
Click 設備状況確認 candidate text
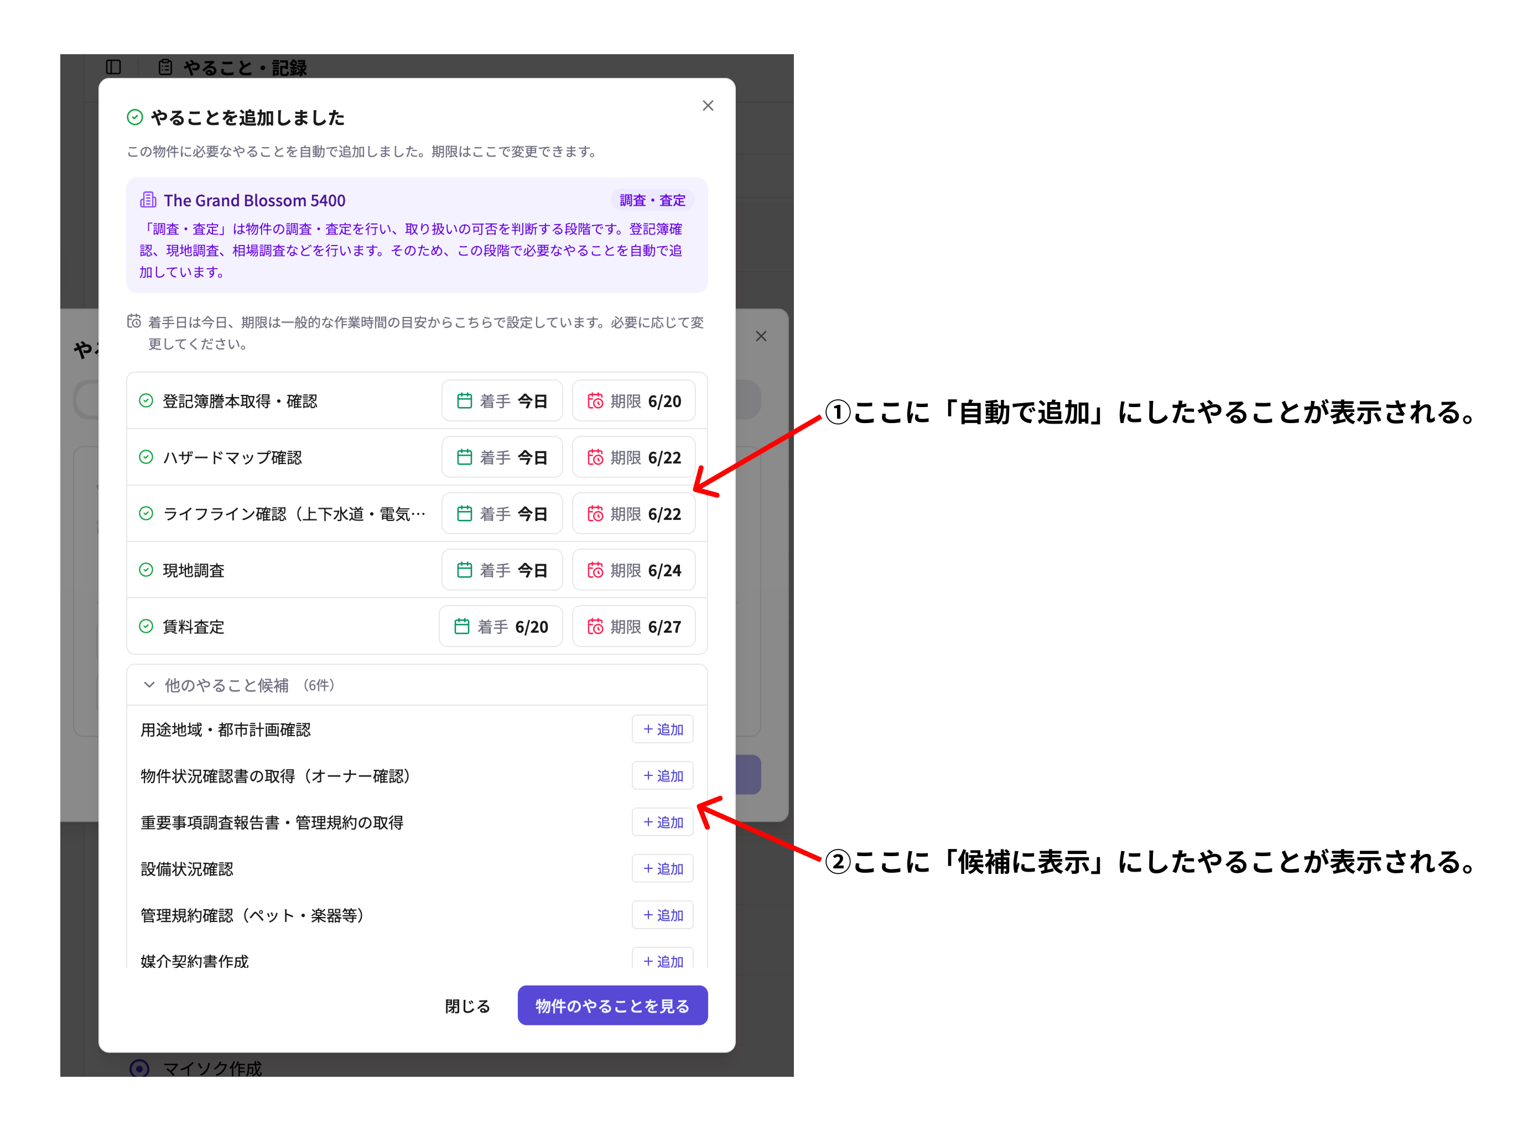click(x=187, y=869)
